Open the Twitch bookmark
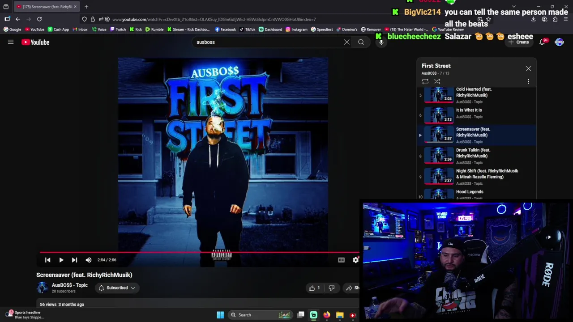This screenshot has height=322, width=573. click(x=118, y=30)
